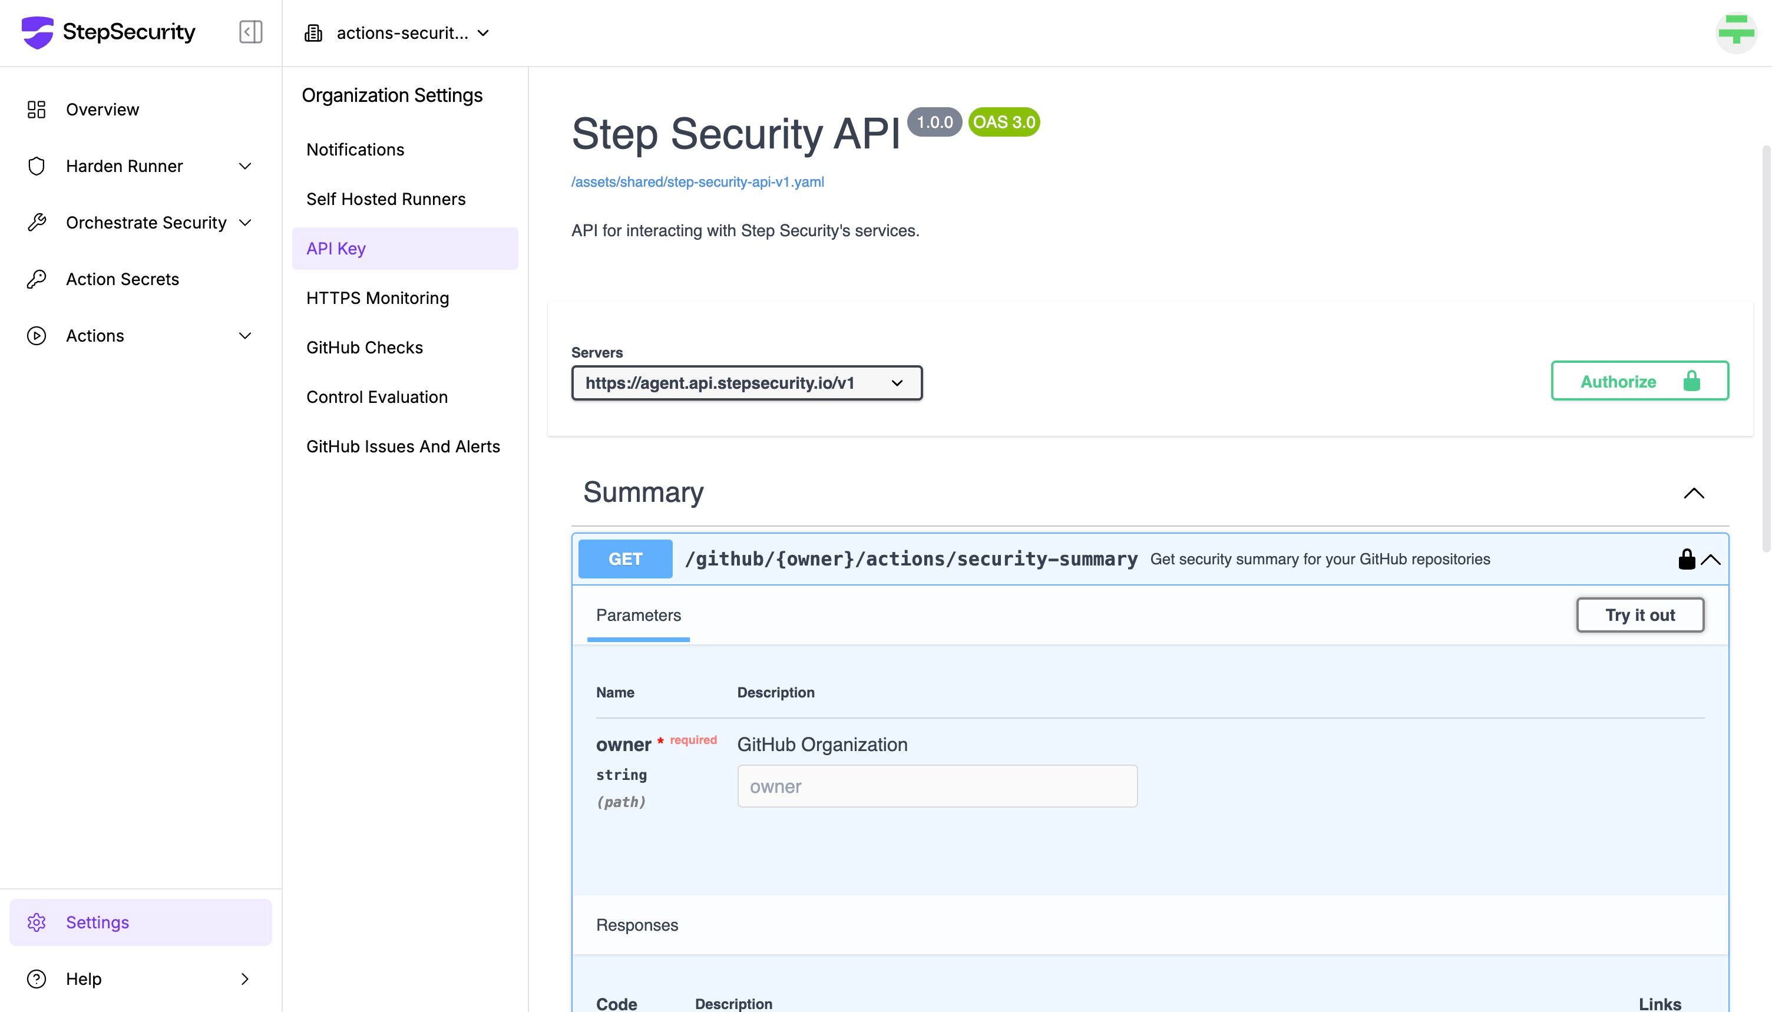Click the 'owner' parameter name

[x=623, y=745]
